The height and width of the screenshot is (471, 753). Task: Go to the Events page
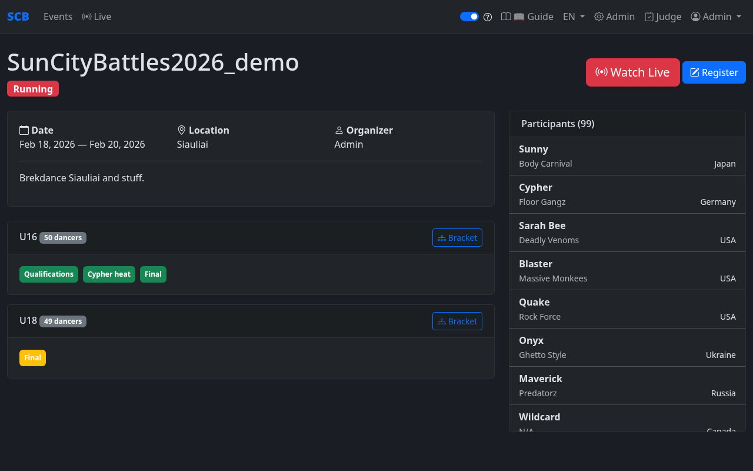58,16
